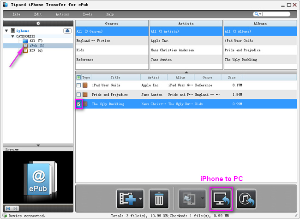
Task: Click the book type icon for The Ugly Duckling
Action: [x=85, y=104]
